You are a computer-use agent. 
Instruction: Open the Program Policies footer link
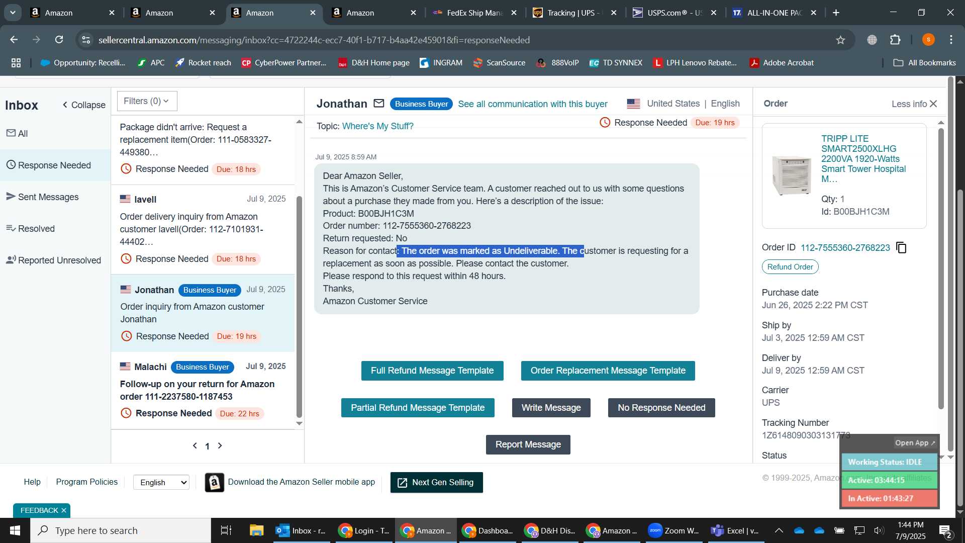coord(87,482)
